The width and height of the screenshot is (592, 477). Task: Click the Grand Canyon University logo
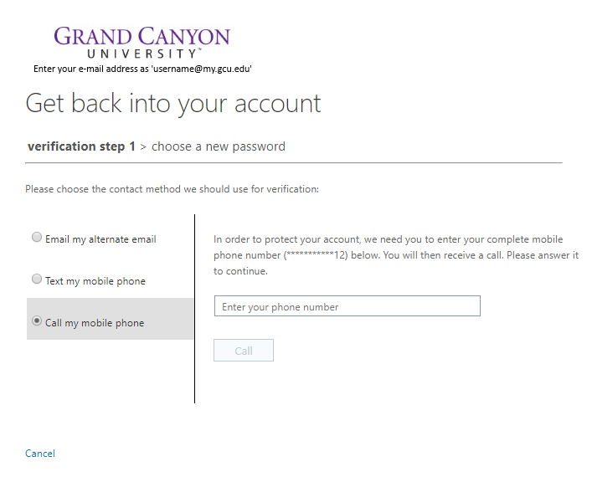tap(142, 43)
